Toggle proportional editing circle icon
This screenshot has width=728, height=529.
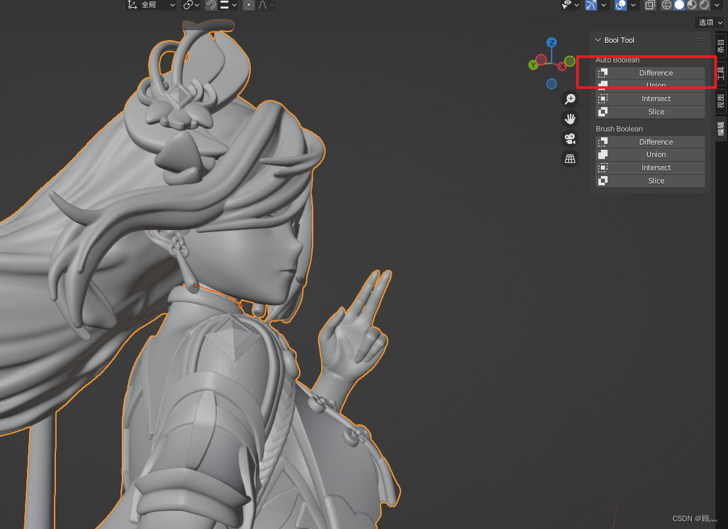click(249, 5)
